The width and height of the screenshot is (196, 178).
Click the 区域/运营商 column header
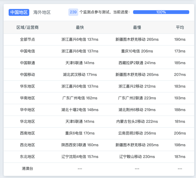point(27,27)
